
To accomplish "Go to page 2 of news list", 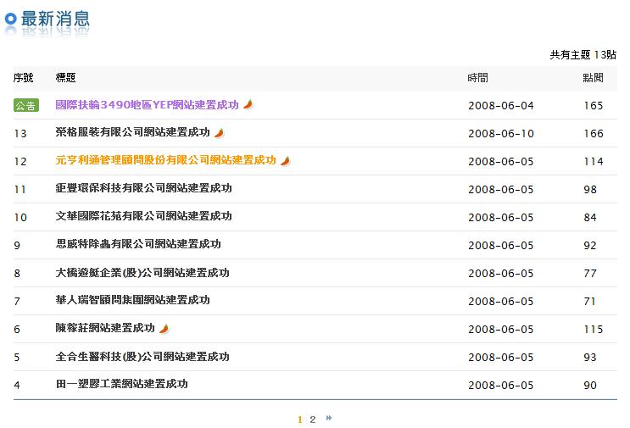I will [313, 419].
